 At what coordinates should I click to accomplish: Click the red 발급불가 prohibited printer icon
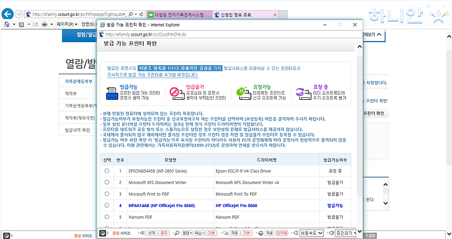coord(177,93)
